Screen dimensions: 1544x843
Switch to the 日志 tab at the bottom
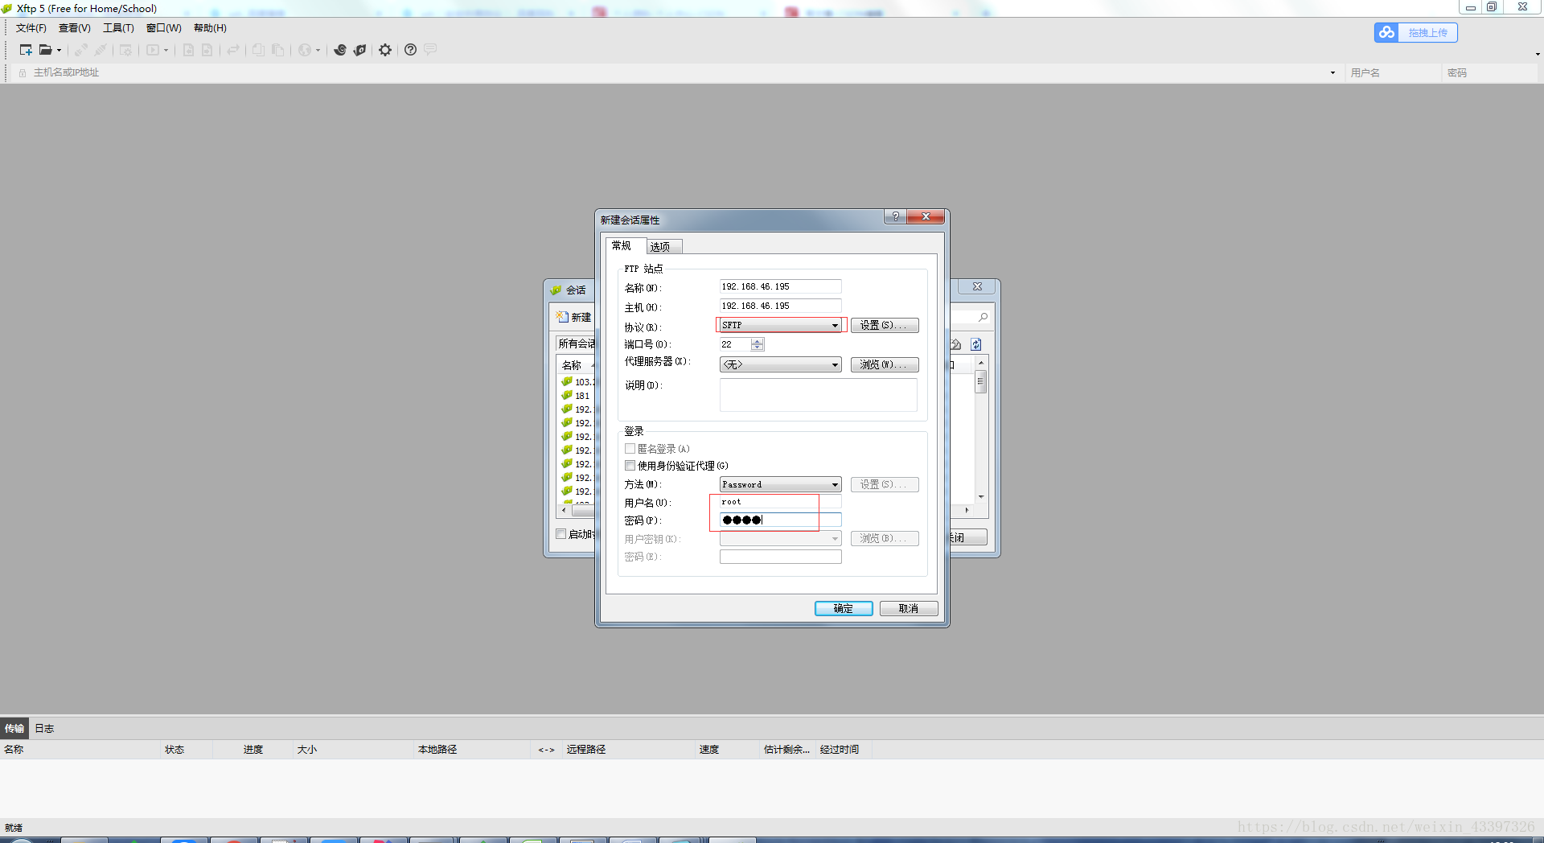[x=44, y=728]
